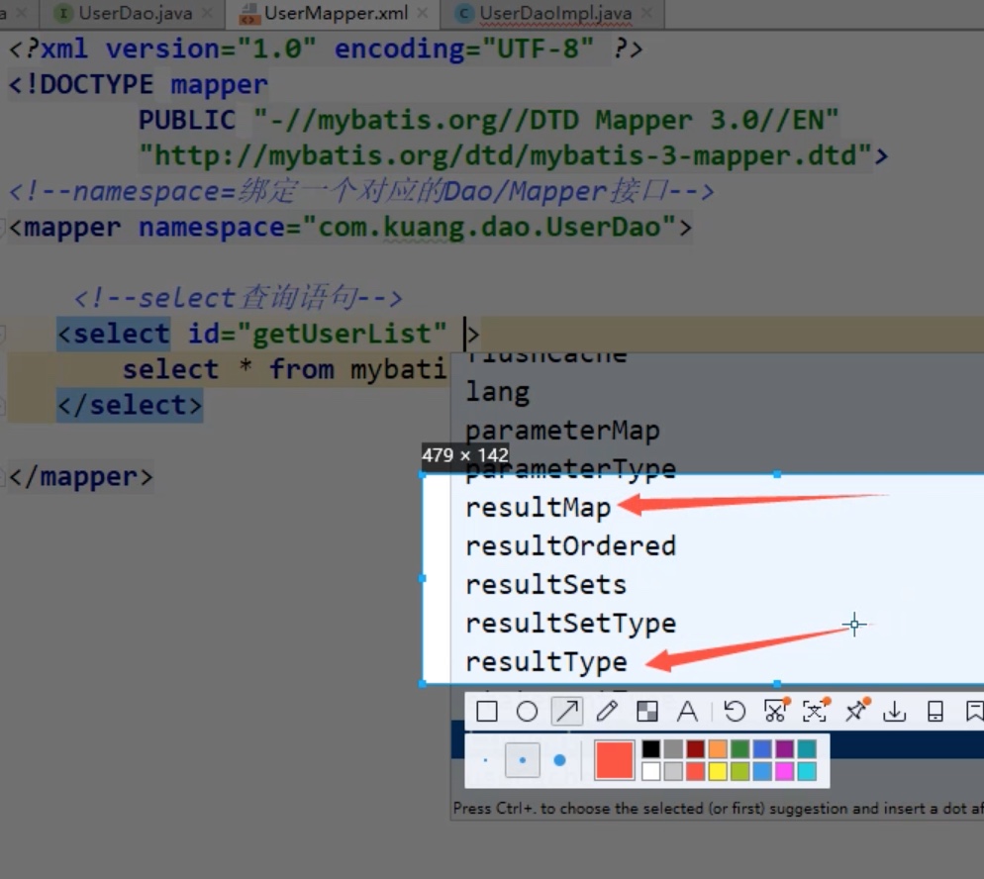Choose the small line thickness dot
The height and width of the screenshot is (879, 984).
pos(486,760)
